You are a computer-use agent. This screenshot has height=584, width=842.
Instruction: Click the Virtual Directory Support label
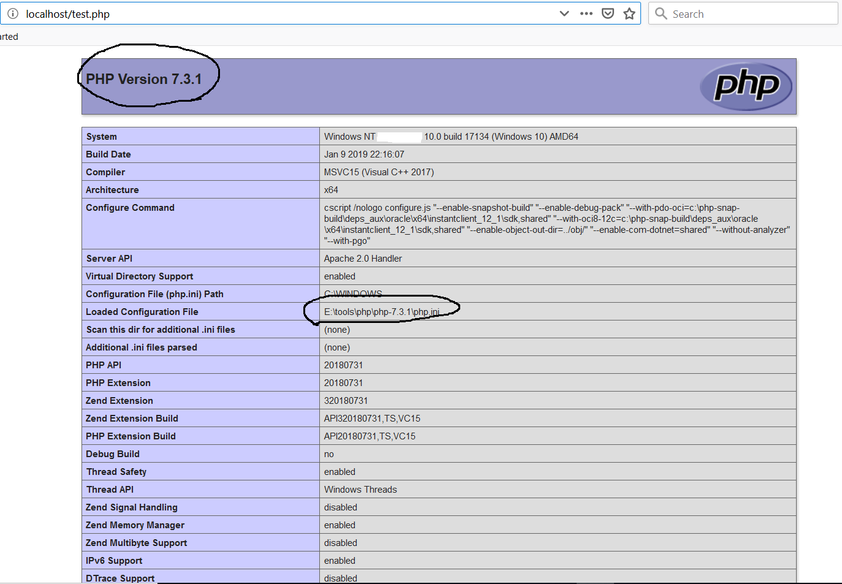coord(139,276)
